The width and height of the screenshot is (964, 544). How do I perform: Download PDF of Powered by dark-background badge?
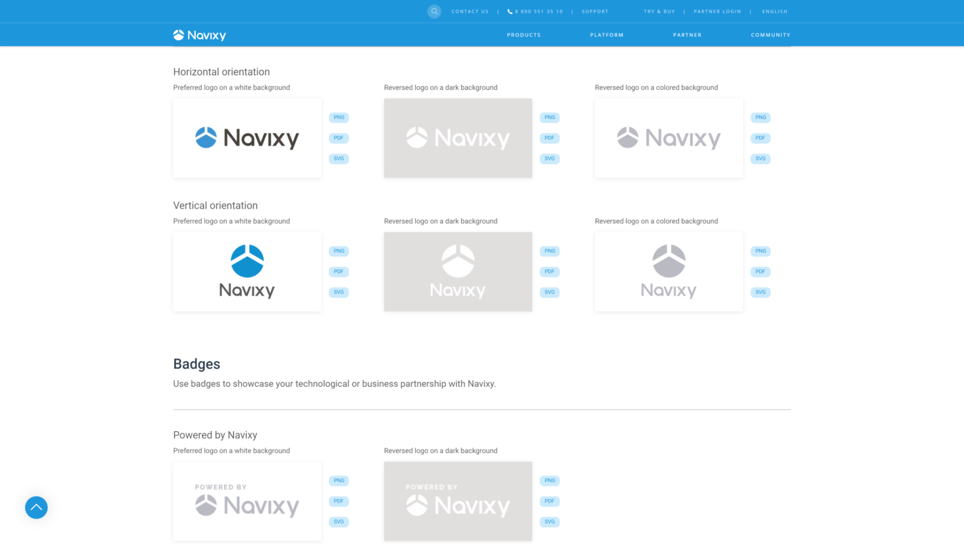click(550, 501)
